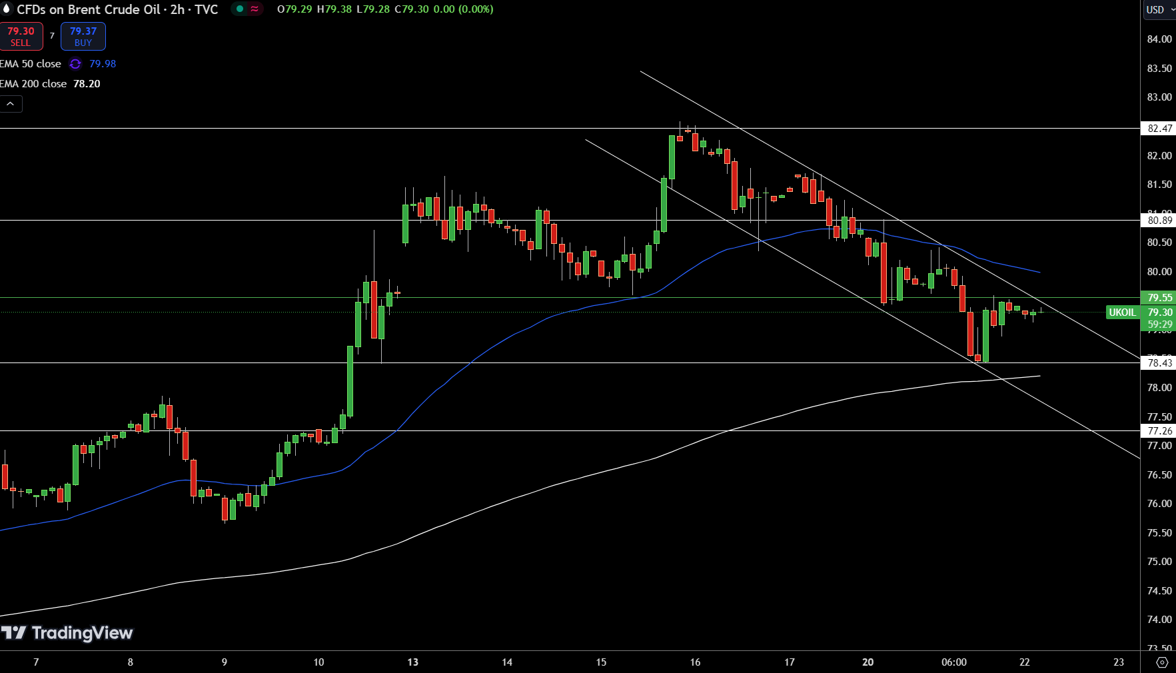Collapse the indicator legend chevron
The height and width of the screenshot is (673, 1176).
pos(11,103)
